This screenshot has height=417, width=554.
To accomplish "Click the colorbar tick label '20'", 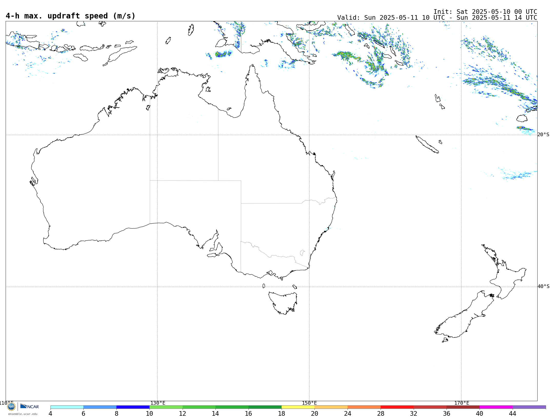I will coord(315,413).
